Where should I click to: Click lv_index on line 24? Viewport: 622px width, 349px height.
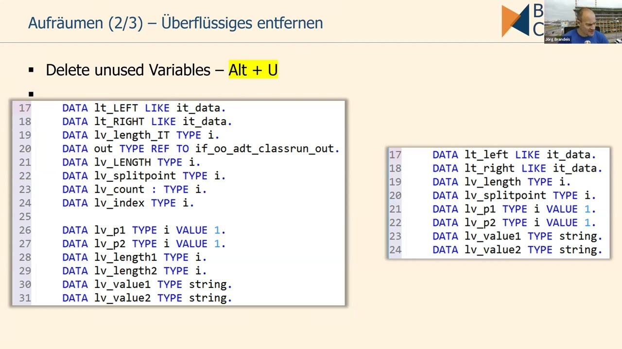coord(120,203)
